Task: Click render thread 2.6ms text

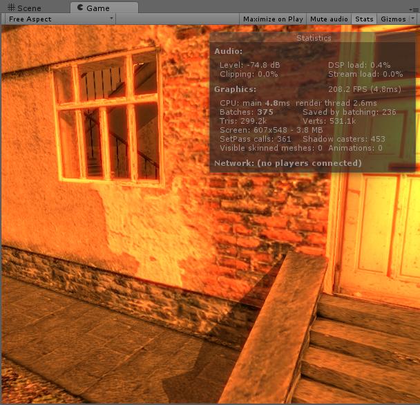Action: tap(336, 103)
